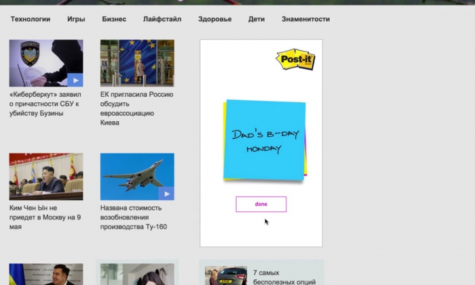
Task: Open the dark-haired woman article thumbnail
Action: [x=137, y=274]
